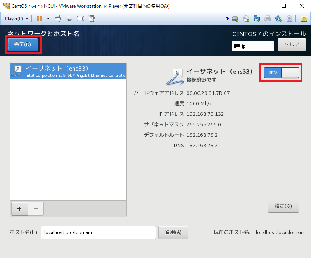
Task: Toggle the ethernet オン switch off
Action: (x=281, y=72)
